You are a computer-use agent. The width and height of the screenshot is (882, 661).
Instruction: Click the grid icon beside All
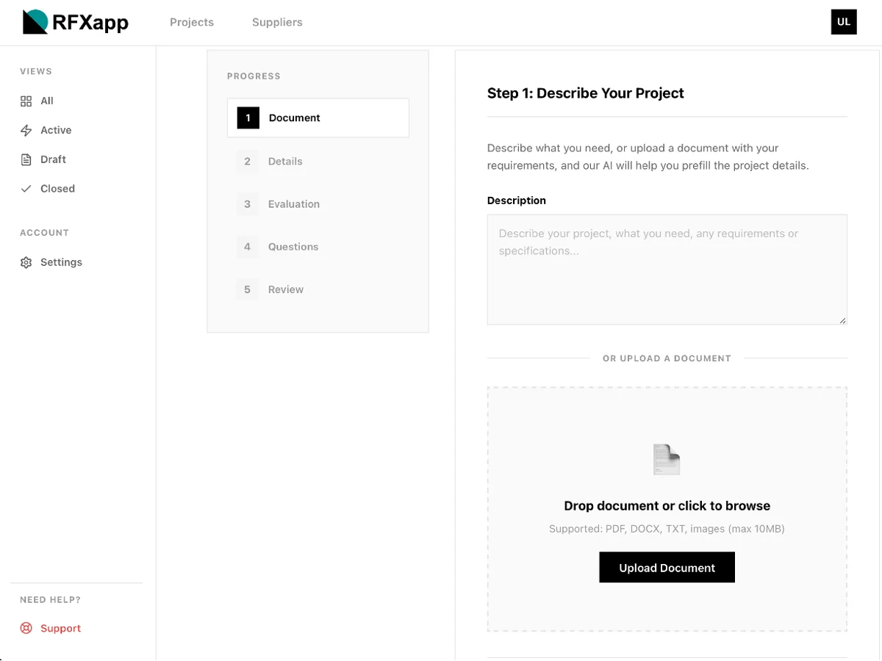[x=26, y=101]
